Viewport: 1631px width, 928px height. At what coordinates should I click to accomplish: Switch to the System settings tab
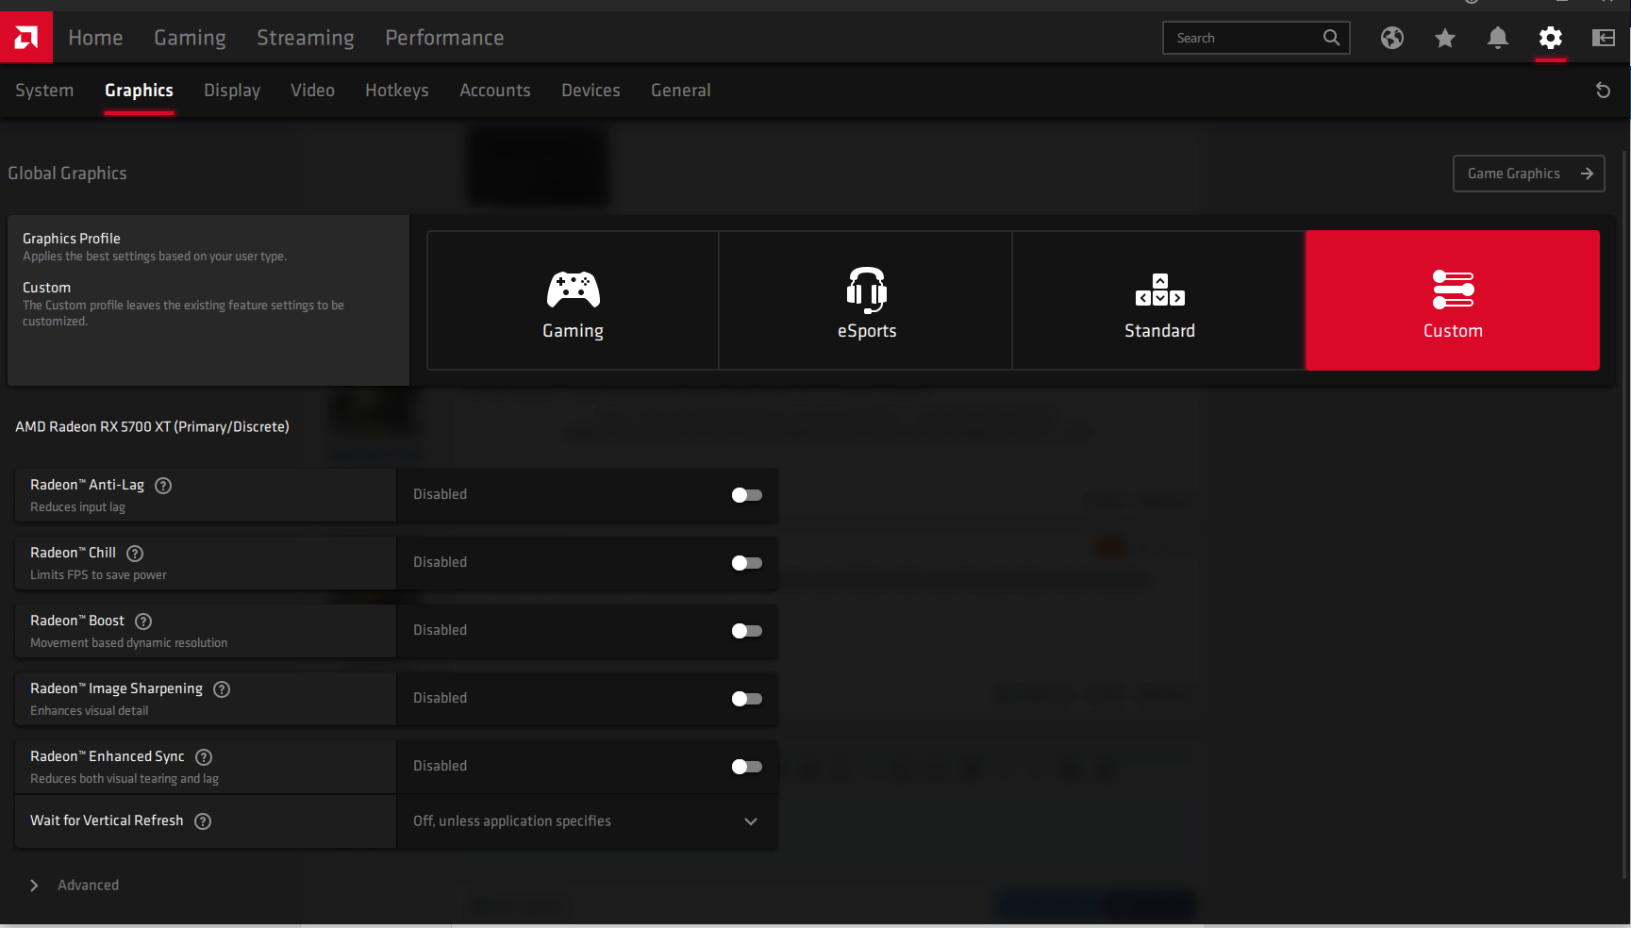(44, 91)
